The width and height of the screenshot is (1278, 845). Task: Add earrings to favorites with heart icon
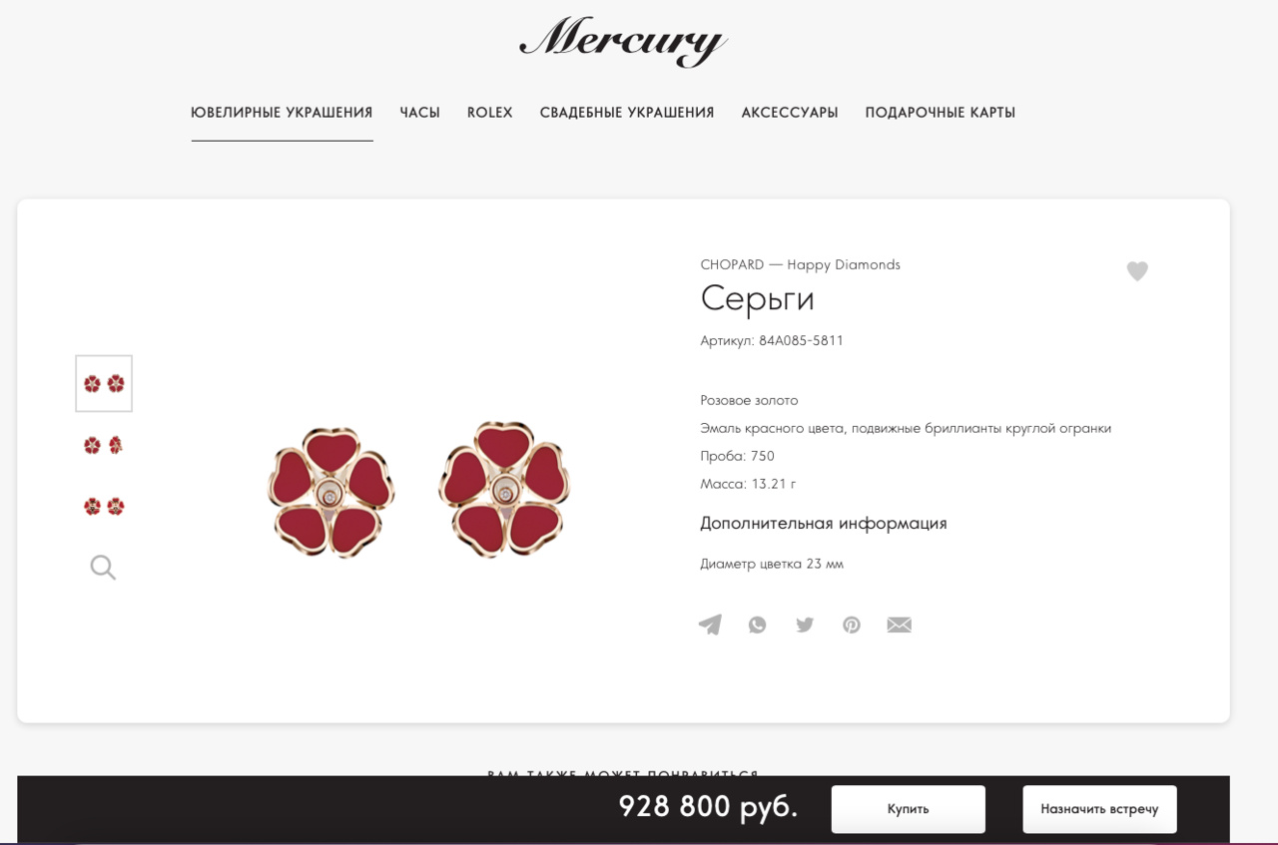pyautogui.click(x=1137, y=271)
